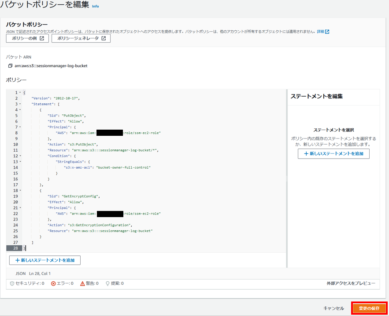Click the 変更の保存 button

369,309
